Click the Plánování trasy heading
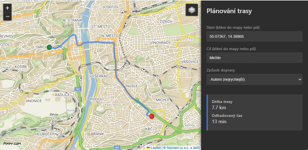The height and width of the screenshot is (150, 308). point(229,11)
